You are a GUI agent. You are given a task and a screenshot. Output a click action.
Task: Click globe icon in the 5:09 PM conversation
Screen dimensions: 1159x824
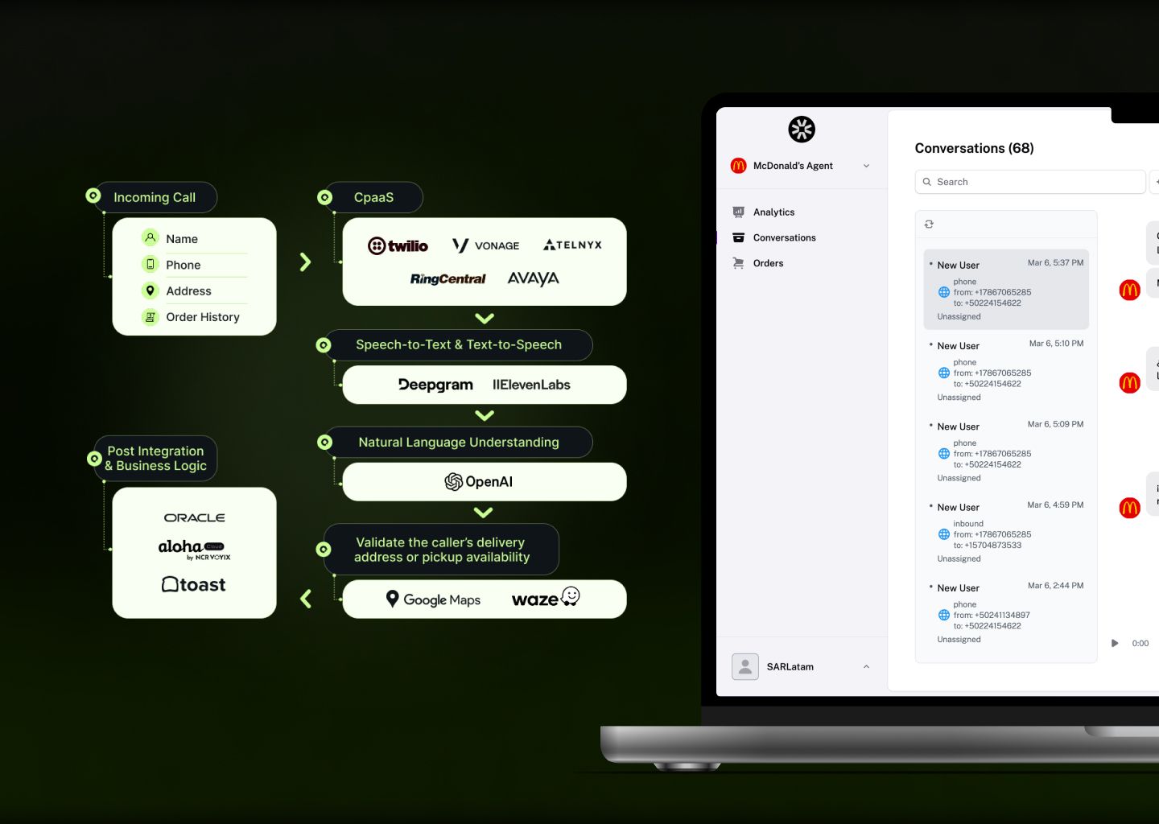click(943, 454)
